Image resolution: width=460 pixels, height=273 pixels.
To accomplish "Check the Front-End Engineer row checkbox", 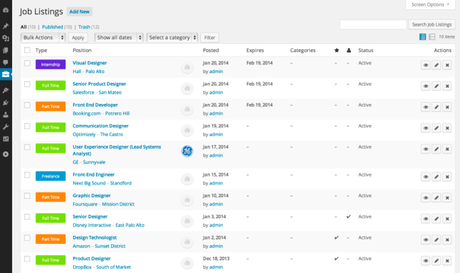I will coord(27,175).
